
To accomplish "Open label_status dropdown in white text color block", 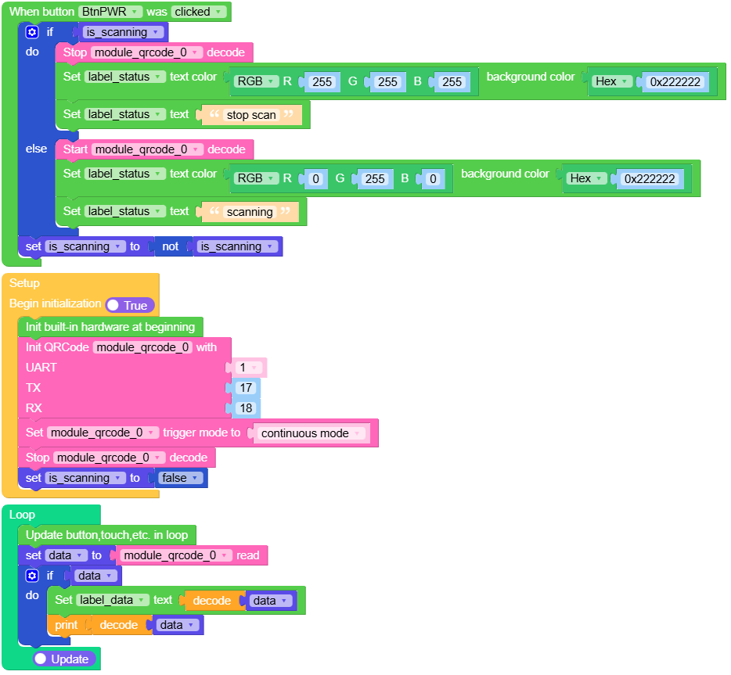I will (x=125, y=77).
